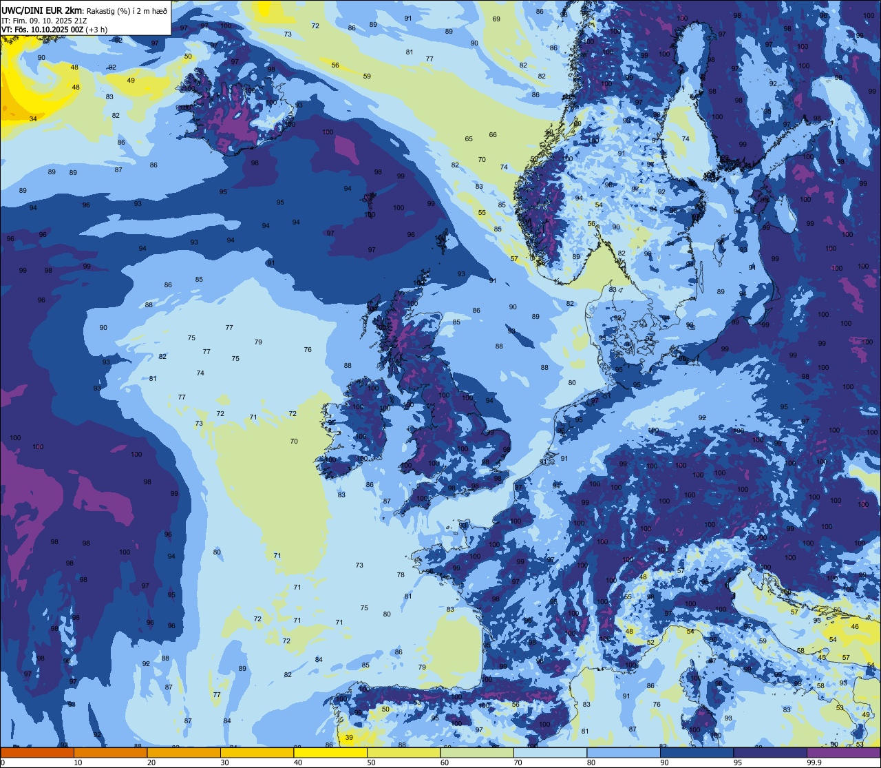
Task: Click the 50–60 pale yellow legend segment
Action: [x=403, y=752]
